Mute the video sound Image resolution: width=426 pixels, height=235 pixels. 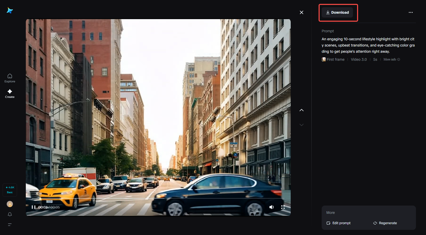point(272,207)
